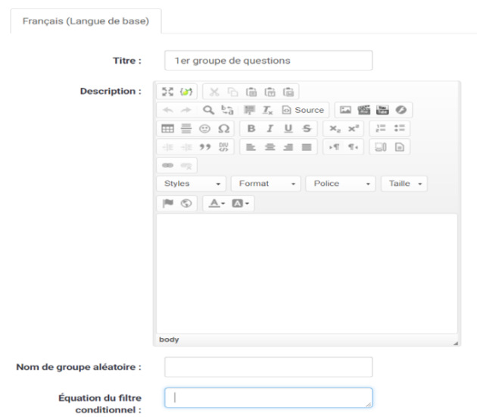Image resolution: width=477 pixels, height=417 pixels.
Task: Open Find with magnifier icon
Action: point(208,110)
